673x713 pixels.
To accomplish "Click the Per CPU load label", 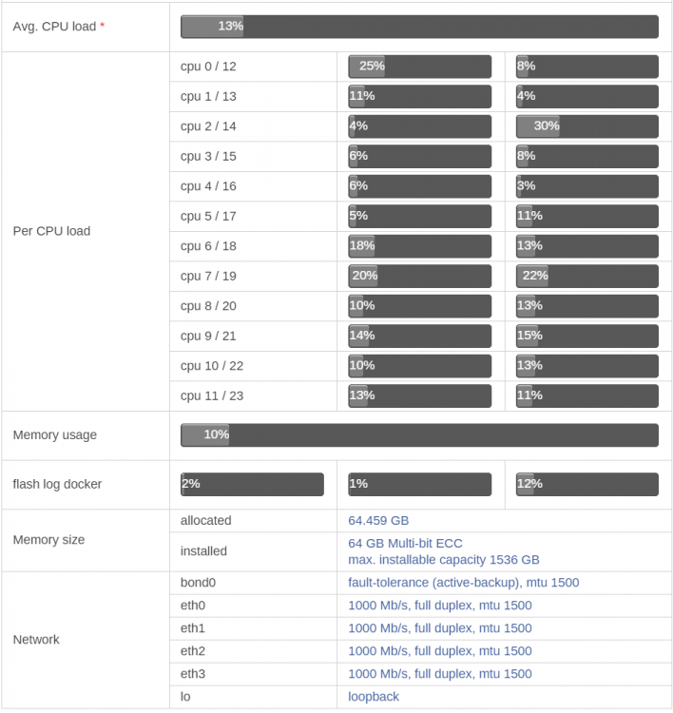I will 51,231.
